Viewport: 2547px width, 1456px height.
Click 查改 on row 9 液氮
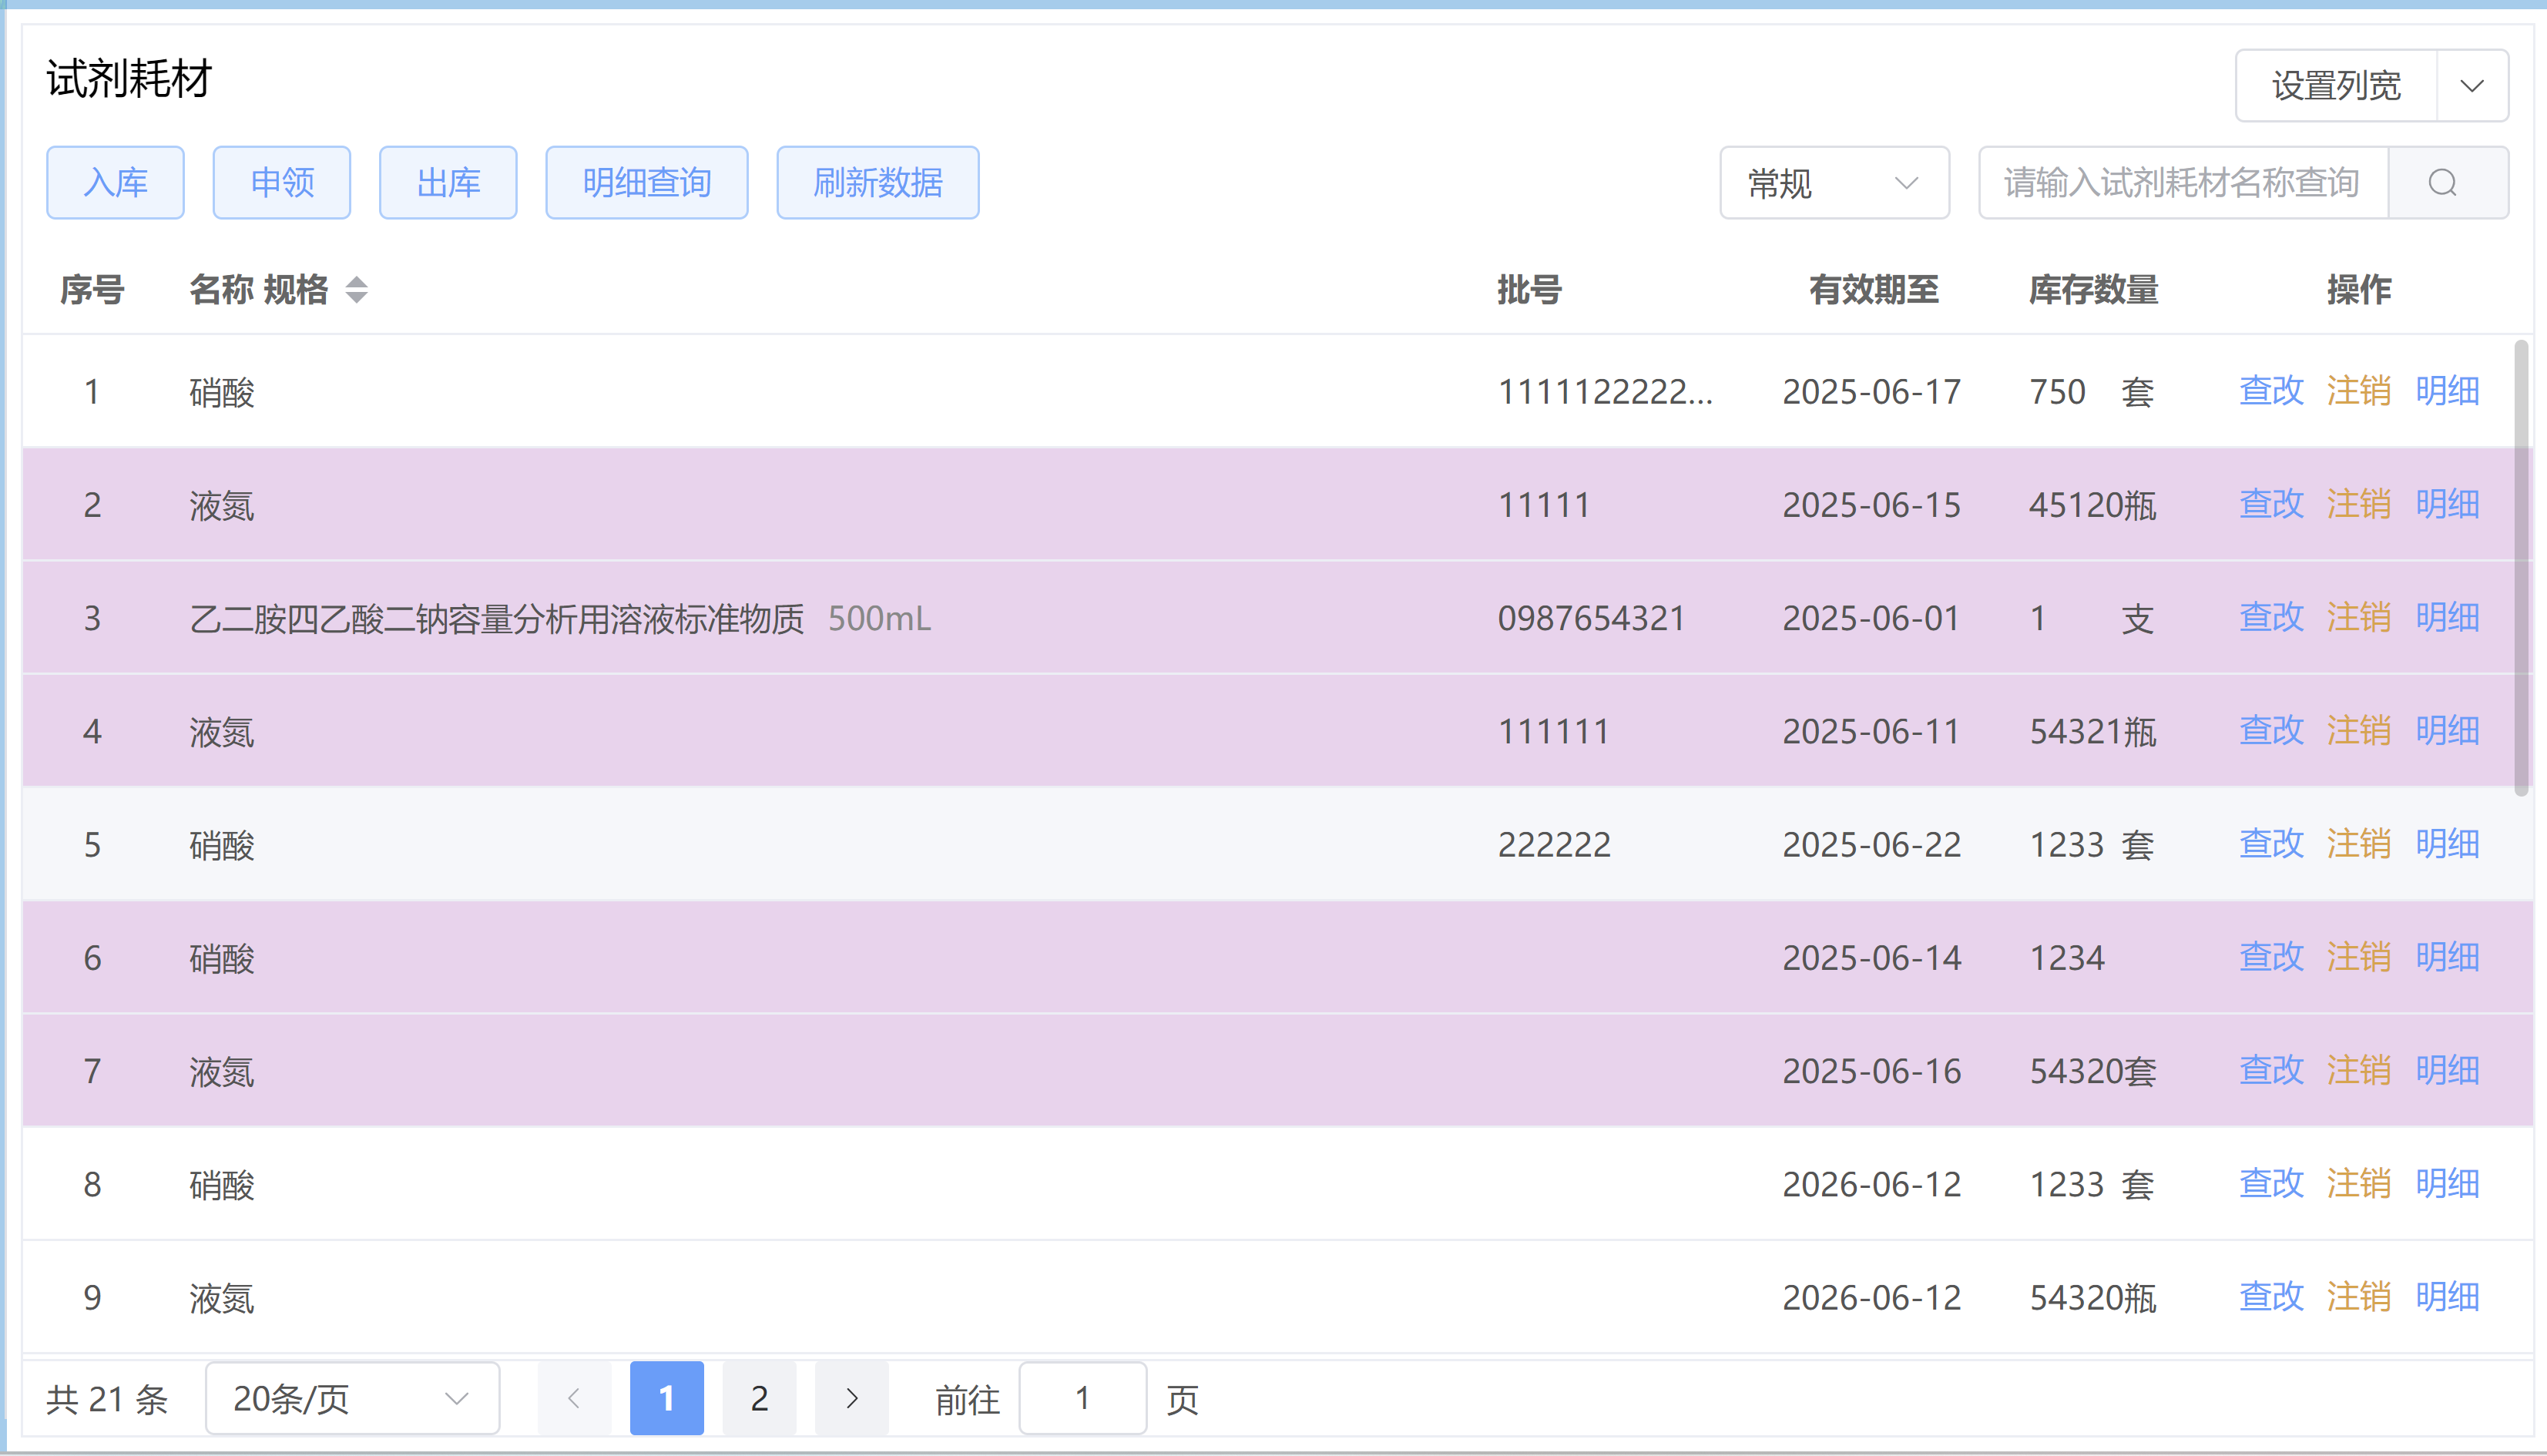(2270, 1297)
